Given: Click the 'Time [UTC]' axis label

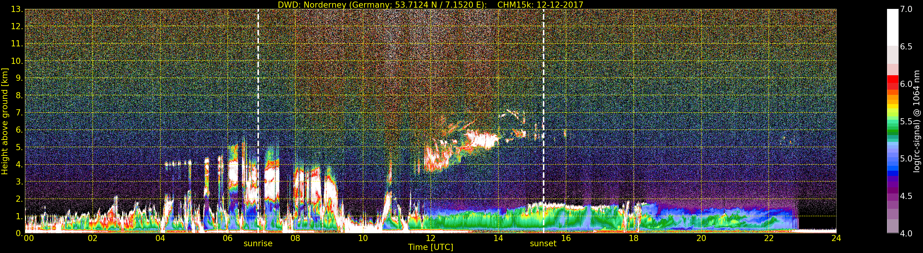Looking at the screenshot, I should pos(431,247).
